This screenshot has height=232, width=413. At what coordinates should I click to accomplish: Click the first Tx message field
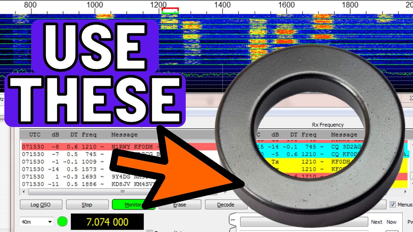pyautogui.click(x=303, y=222)
